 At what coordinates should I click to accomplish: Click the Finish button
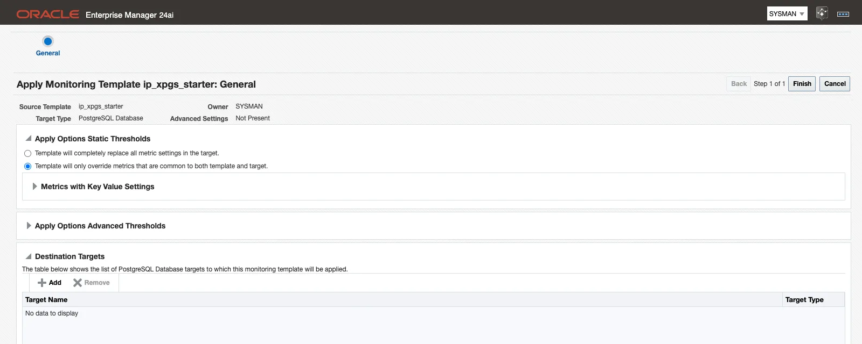802,84
